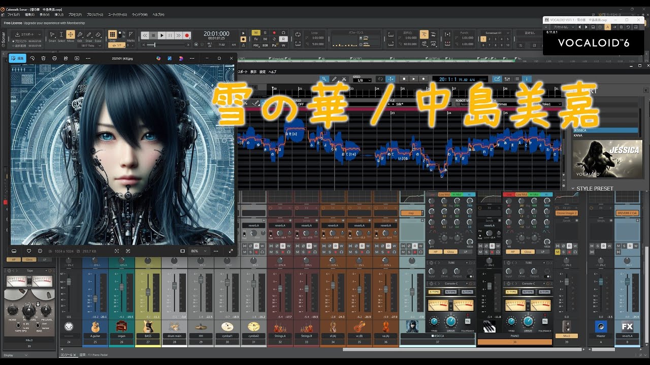Click the BASS guitar track icon

[148, 326]
